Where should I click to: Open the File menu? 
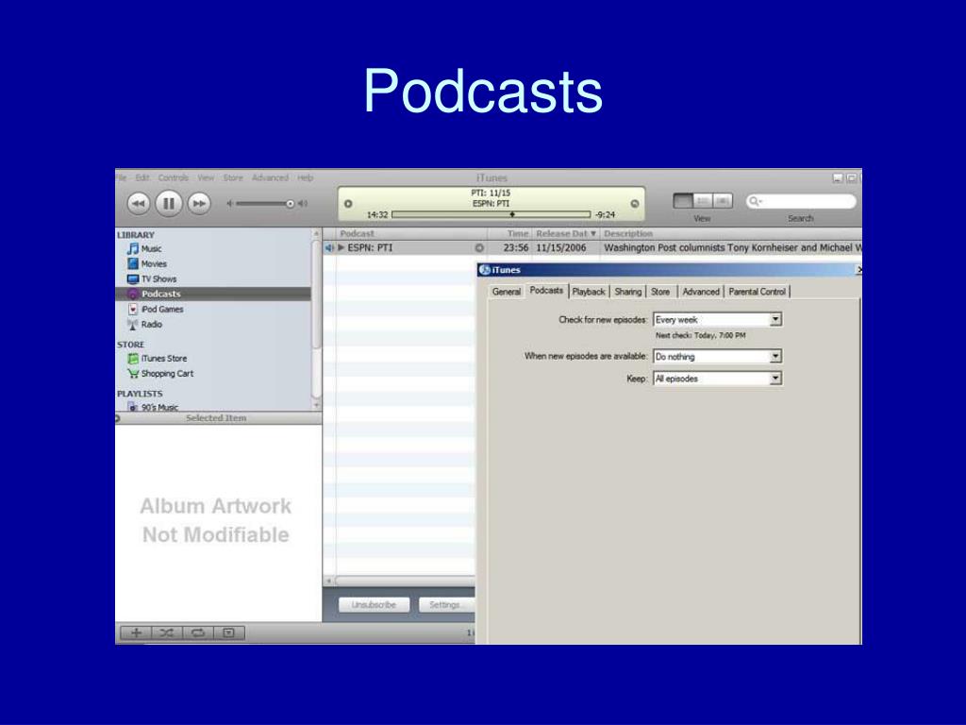(121, 177)
